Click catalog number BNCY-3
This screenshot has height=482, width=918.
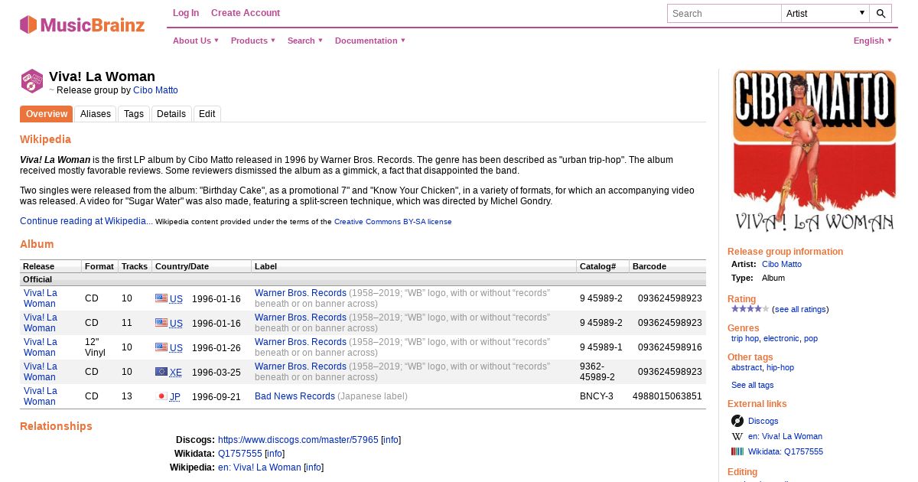597,396
